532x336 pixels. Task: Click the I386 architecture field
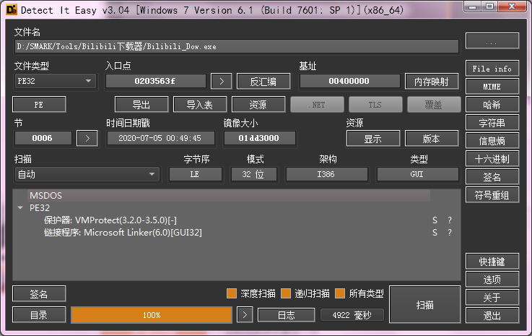coord(326,174)
